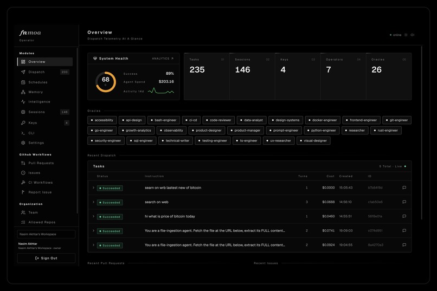
Task: Click the fnmoa logo
Action: (30, 33)
